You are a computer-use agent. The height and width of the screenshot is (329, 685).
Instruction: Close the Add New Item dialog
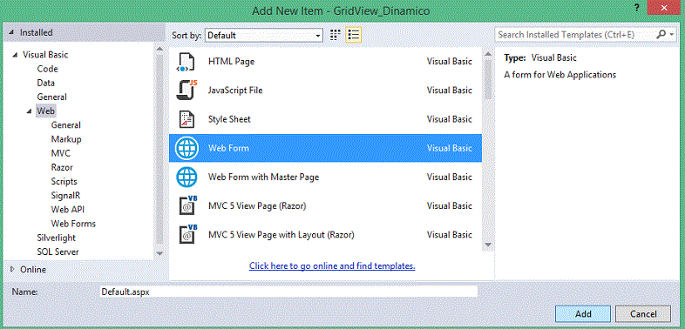pos(664,9)
